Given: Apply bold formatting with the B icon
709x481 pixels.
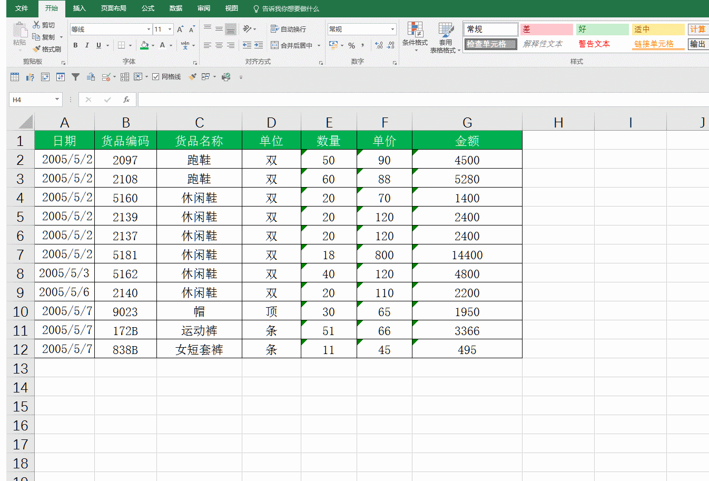Looking at the screenshot, I should coord(76,45).
